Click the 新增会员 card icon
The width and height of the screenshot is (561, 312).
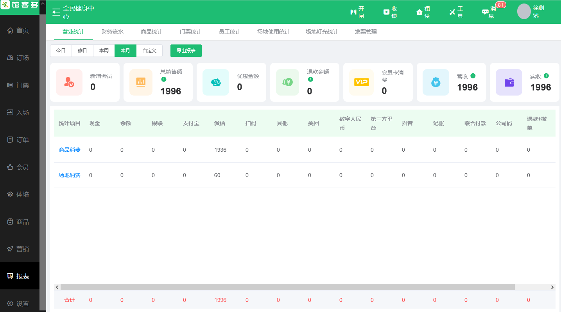(x=69, y=82)
